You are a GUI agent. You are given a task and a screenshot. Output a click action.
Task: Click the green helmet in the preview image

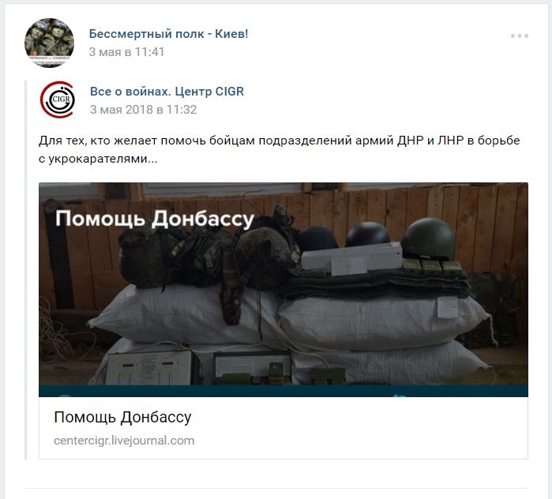click(428, 238)
